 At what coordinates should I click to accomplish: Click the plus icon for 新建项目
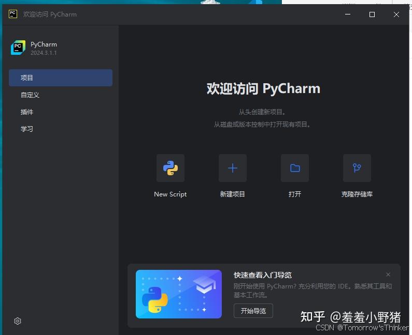click(233, 168)
